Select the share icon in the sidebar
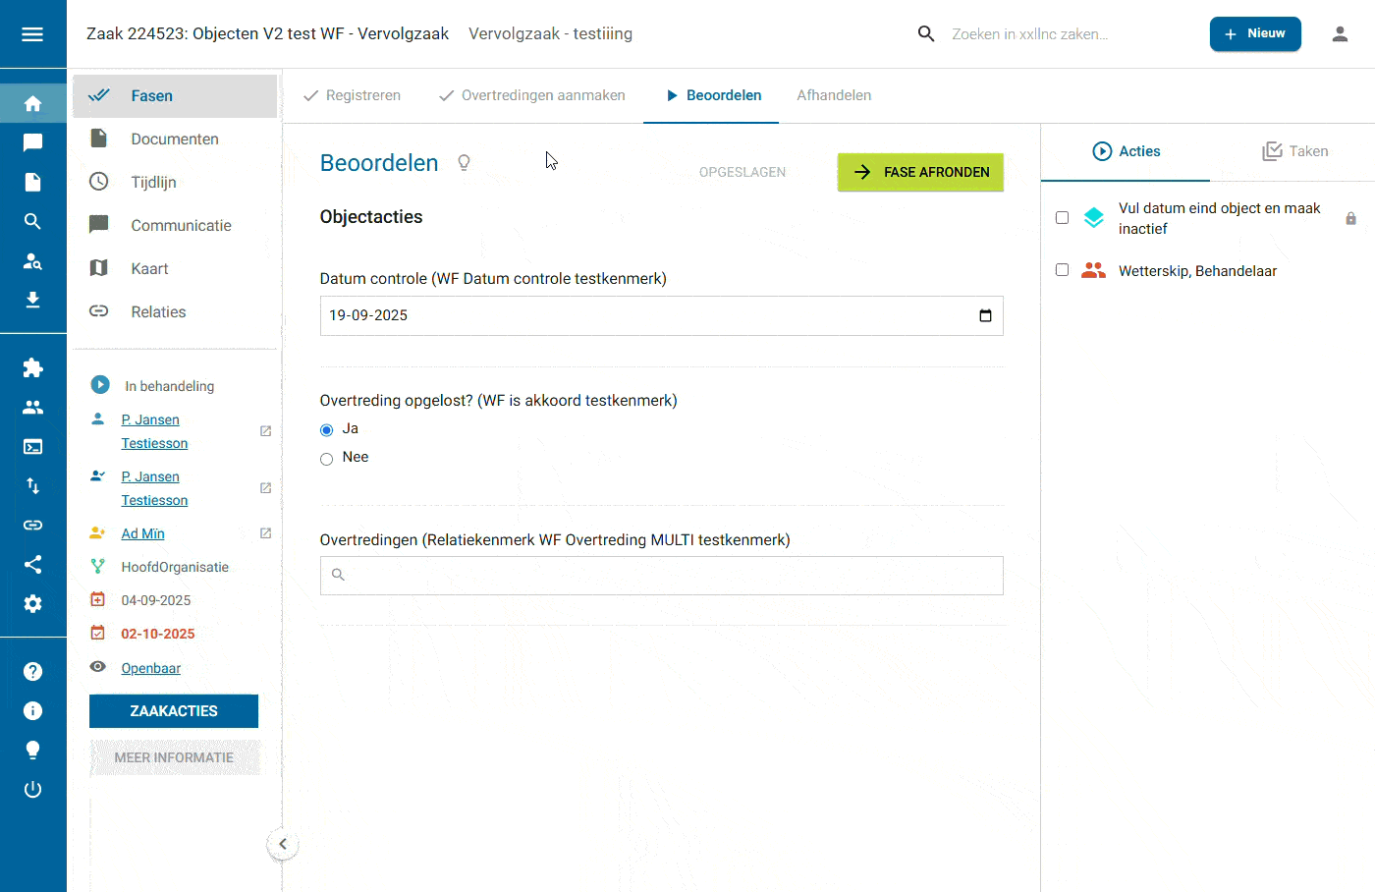This screenshot has width=1375, height=892. 32,564
